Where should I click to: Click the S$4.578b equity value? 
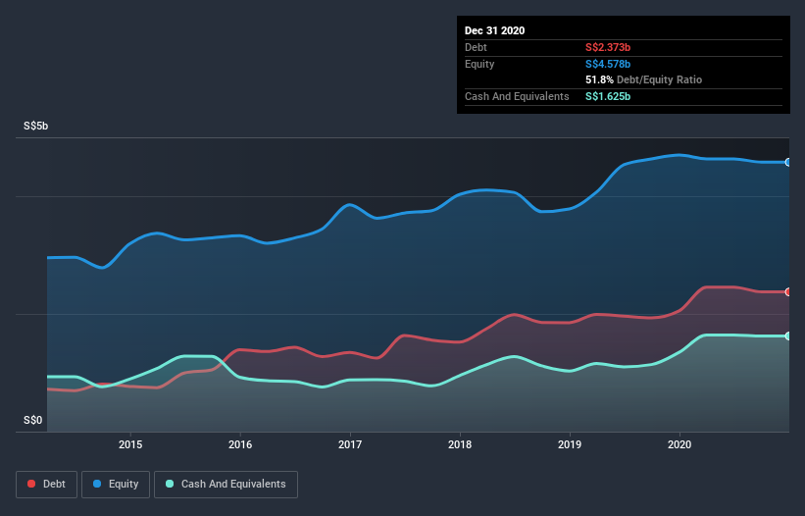608,64
